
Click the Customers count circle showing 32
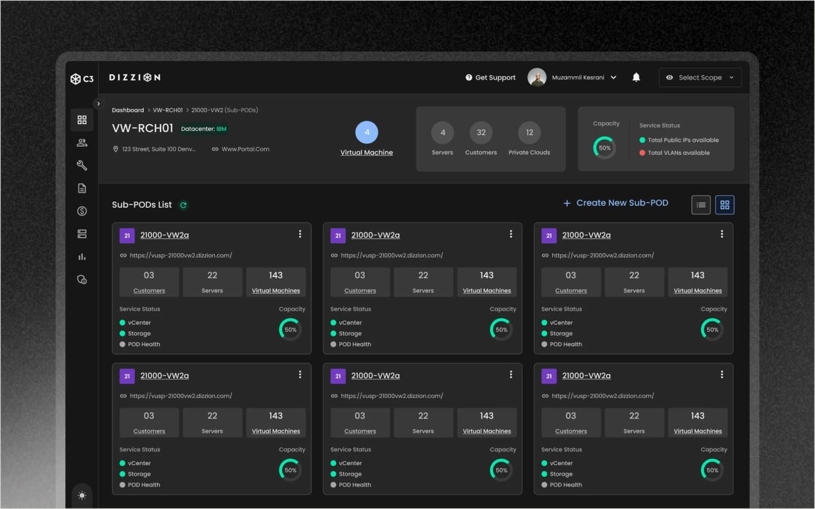(x=481, y=132)
